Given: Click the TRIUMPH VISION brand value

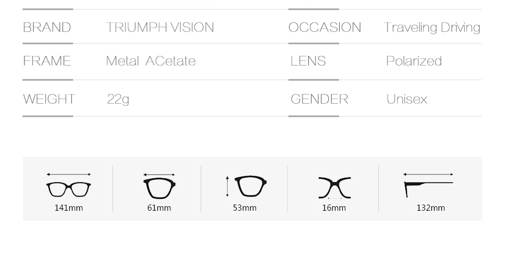Looking at the screenshot, I should (x=160, y=27).
